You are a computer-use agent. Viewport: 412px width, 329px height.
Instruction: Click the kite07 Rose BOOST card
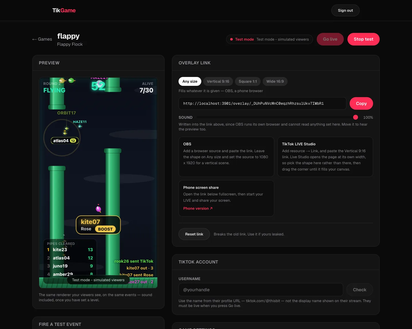tap(98, 225)
